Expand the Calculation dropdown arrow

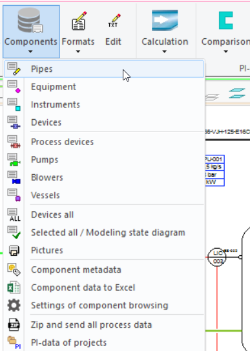(165, 52)
